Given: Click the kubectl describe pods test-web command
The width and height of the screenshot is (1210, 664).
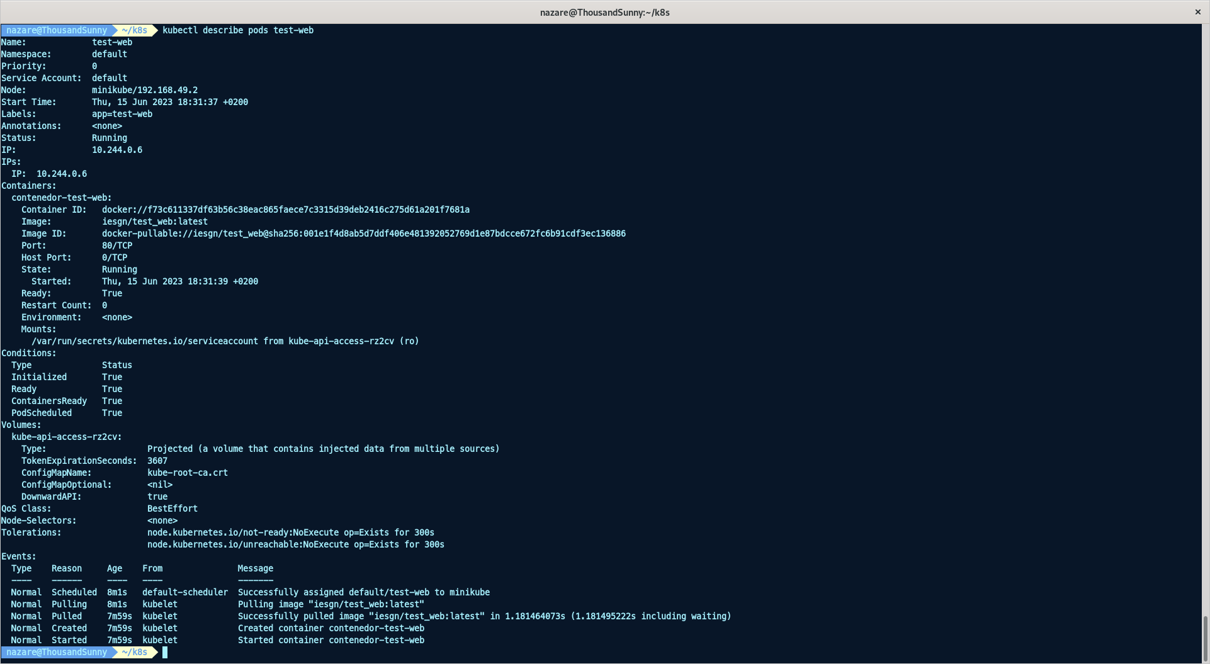Looking at the screenshot, I should click(x=237, y=30).
